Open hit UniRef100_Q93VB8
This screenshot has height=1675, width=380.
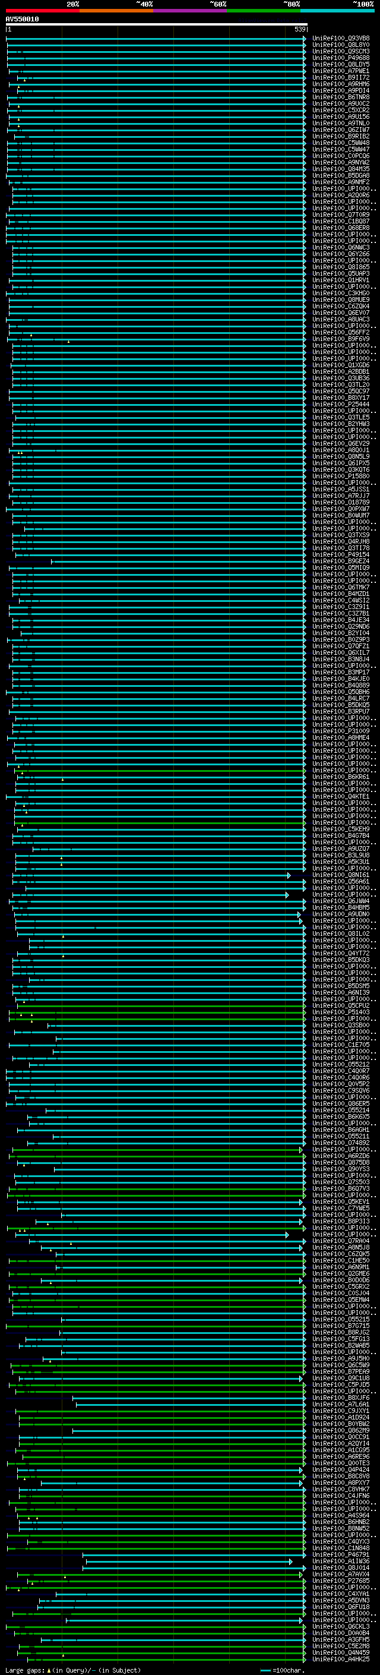point(341,39)
